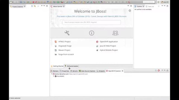Screen dimensions: 179x100
Task: Click the red stop button in toolbar
Action: (34, 2)
